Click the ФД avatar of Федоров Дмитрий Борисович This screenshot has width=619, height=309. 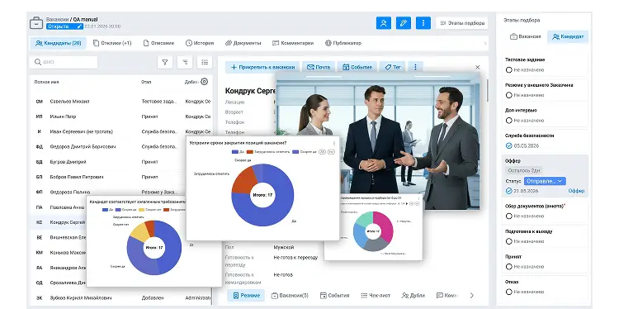[x=39, y=146]
